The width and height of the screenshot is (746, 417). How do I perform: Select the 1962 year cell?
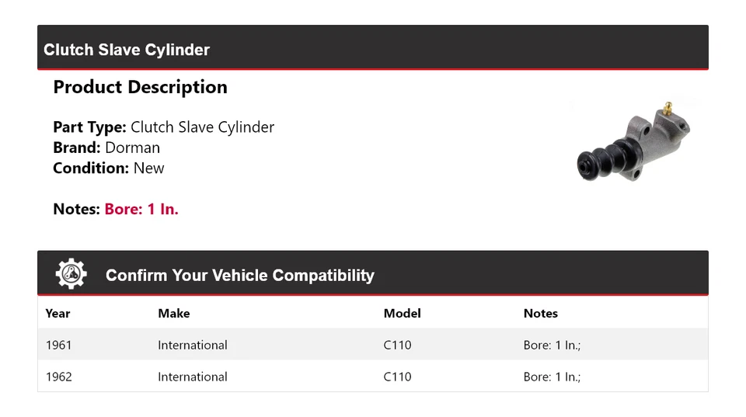(59, 377)
